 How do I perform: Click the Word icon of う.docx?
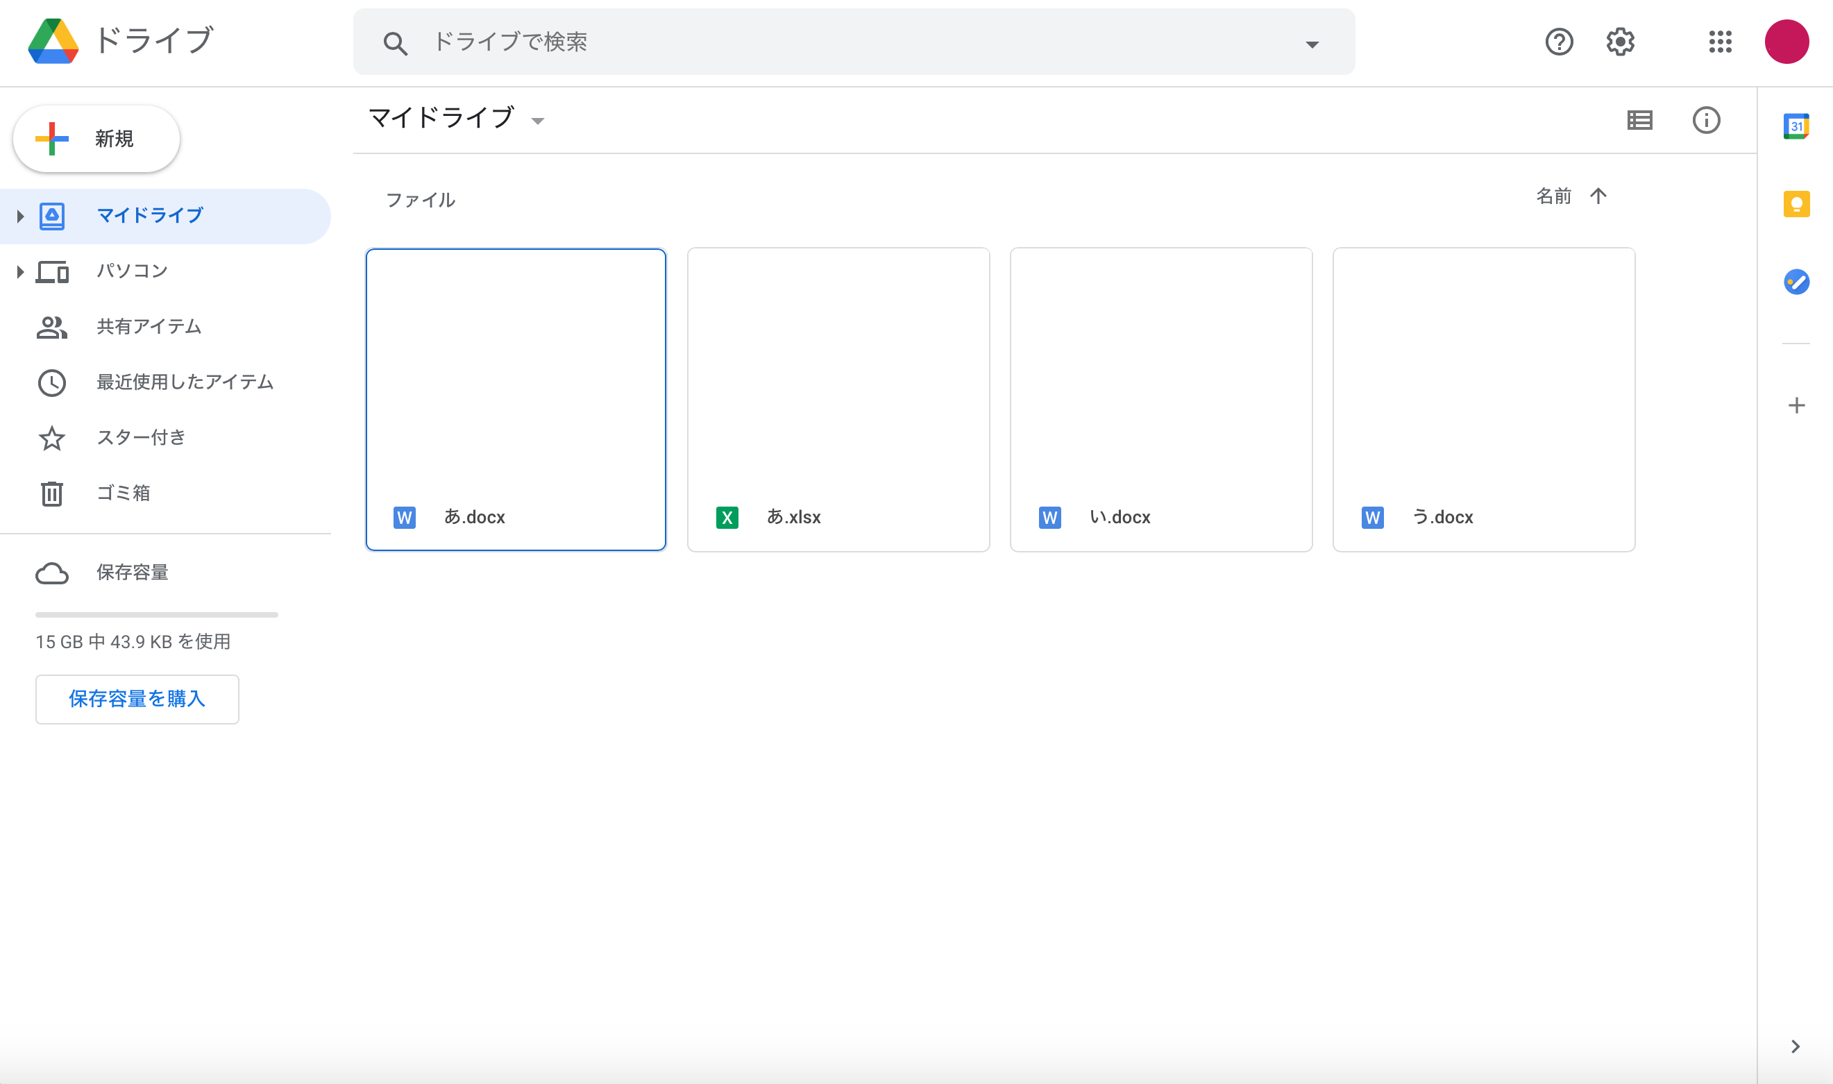pyautogui.click(x=1373, y=518)
